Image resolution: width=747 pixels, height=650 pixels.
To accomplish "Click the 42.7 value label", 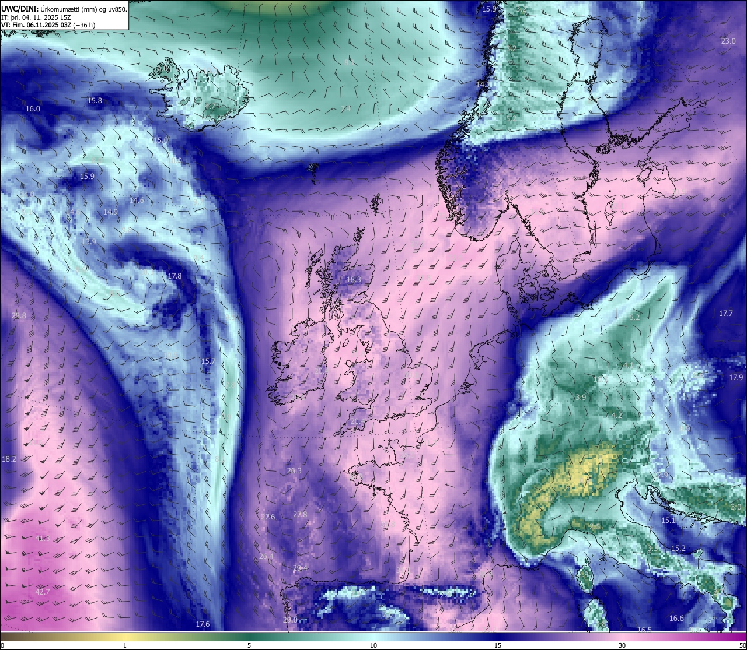I will (43, 592).
